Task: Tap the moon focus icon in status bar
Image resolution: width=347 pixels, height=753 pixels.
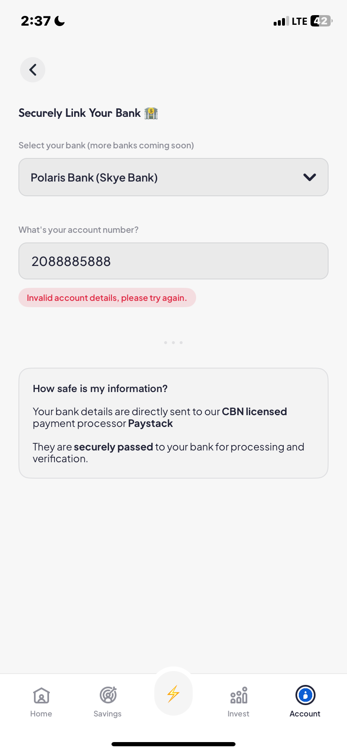Action: (x=60, y=21)
